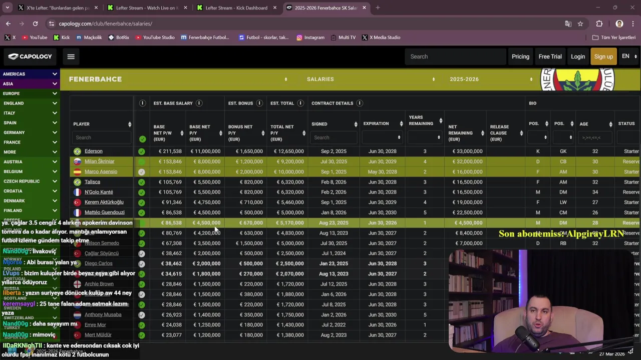641x360 pixels.
Task: Click verified check for Ederson row
Action: tap(142, 151)
